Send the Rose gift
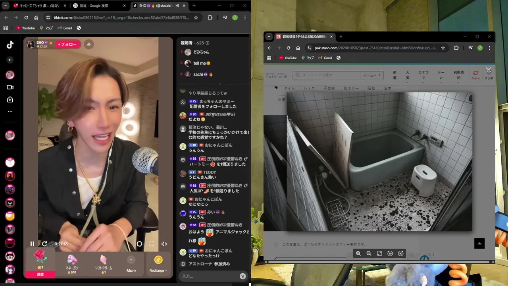The width and height of the screenshot is (508, 286). coord(40,274)
